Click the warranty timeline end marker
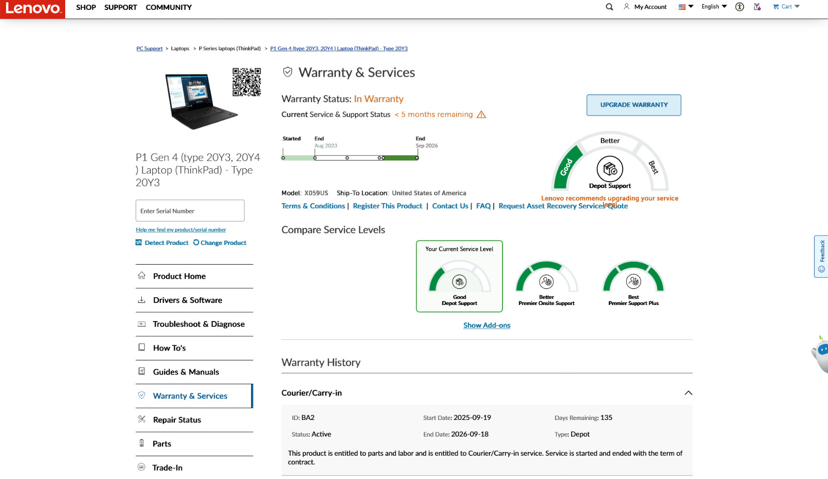828x479 pixels. pos(417,158)
